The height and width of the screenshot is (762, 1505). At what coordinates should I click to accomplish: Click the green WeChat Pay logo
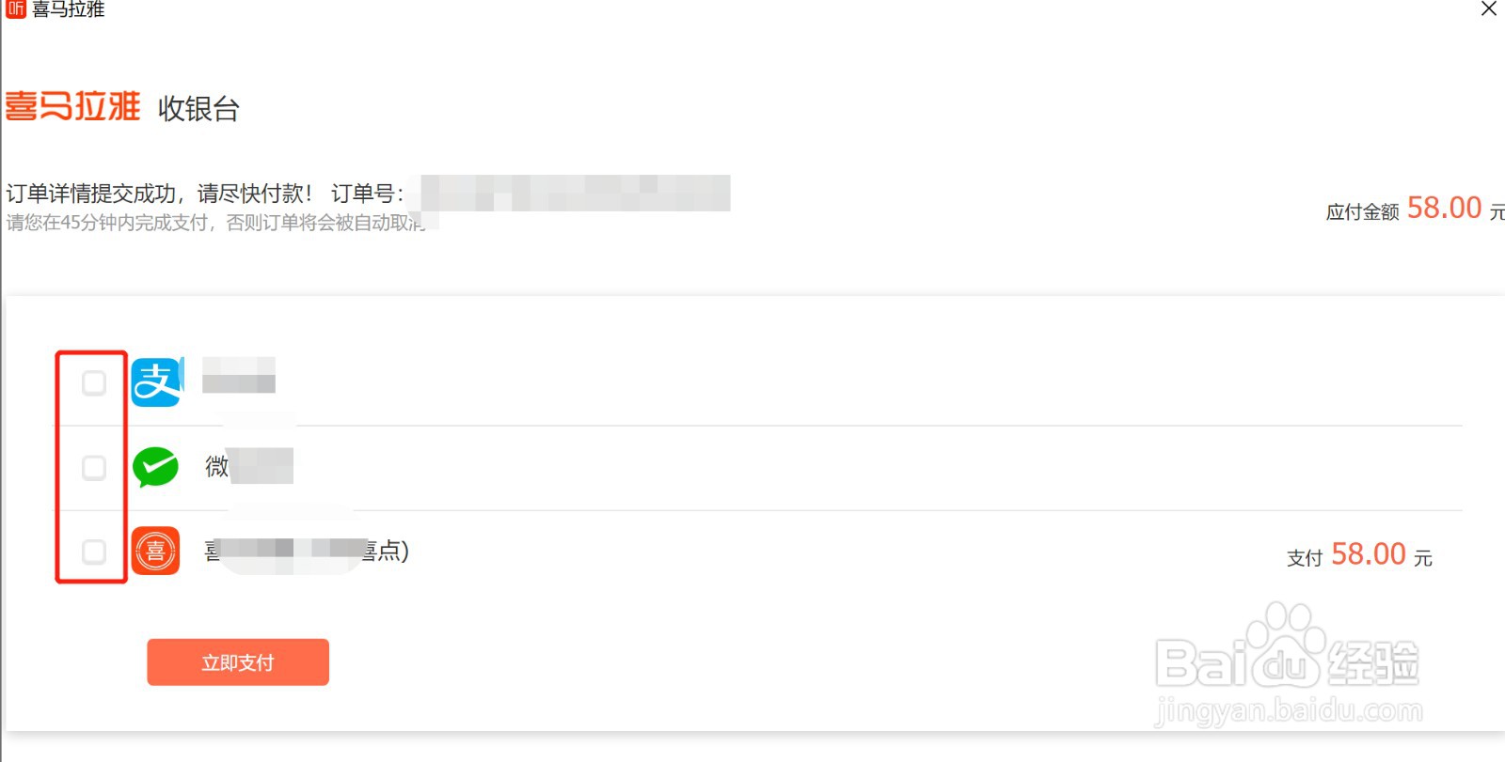point(155,467)
